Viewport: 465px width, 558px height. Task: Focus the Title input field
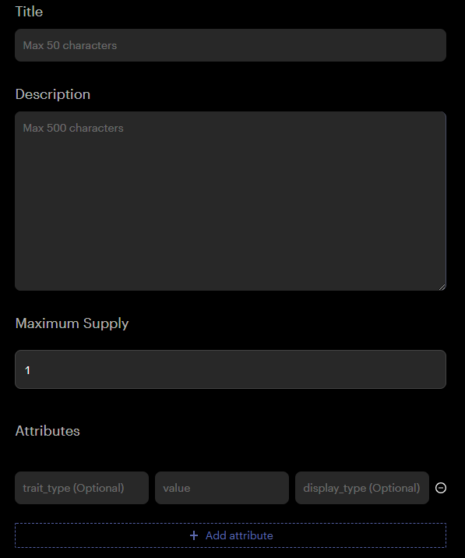coord(231,45)
